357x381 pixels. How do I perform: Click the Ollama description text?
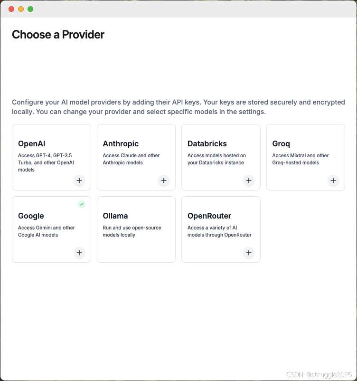(x=132, y=231)
